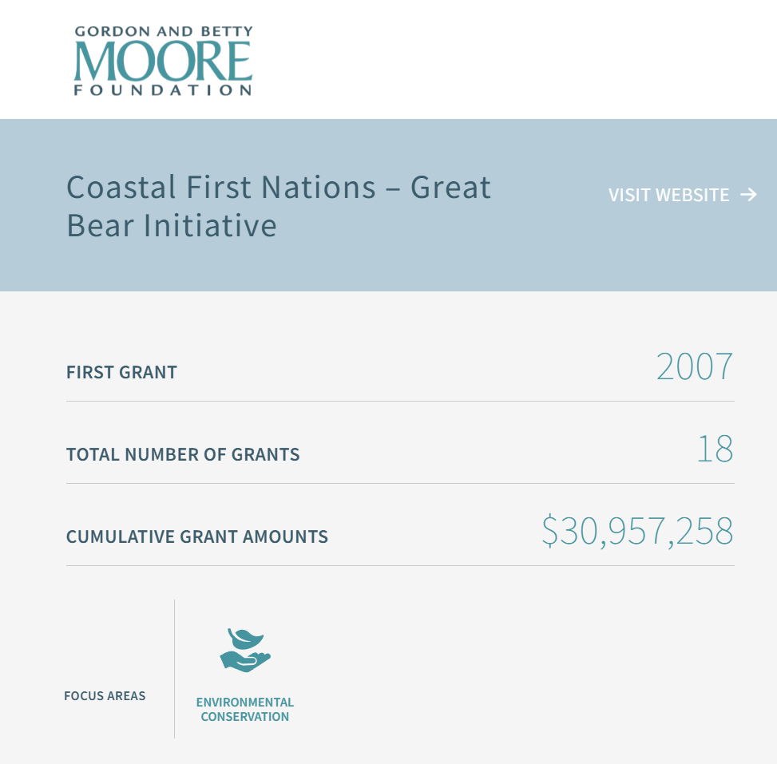Click the vertical divider beside Focus Areas
777x764 pixels.
[174, 668]
